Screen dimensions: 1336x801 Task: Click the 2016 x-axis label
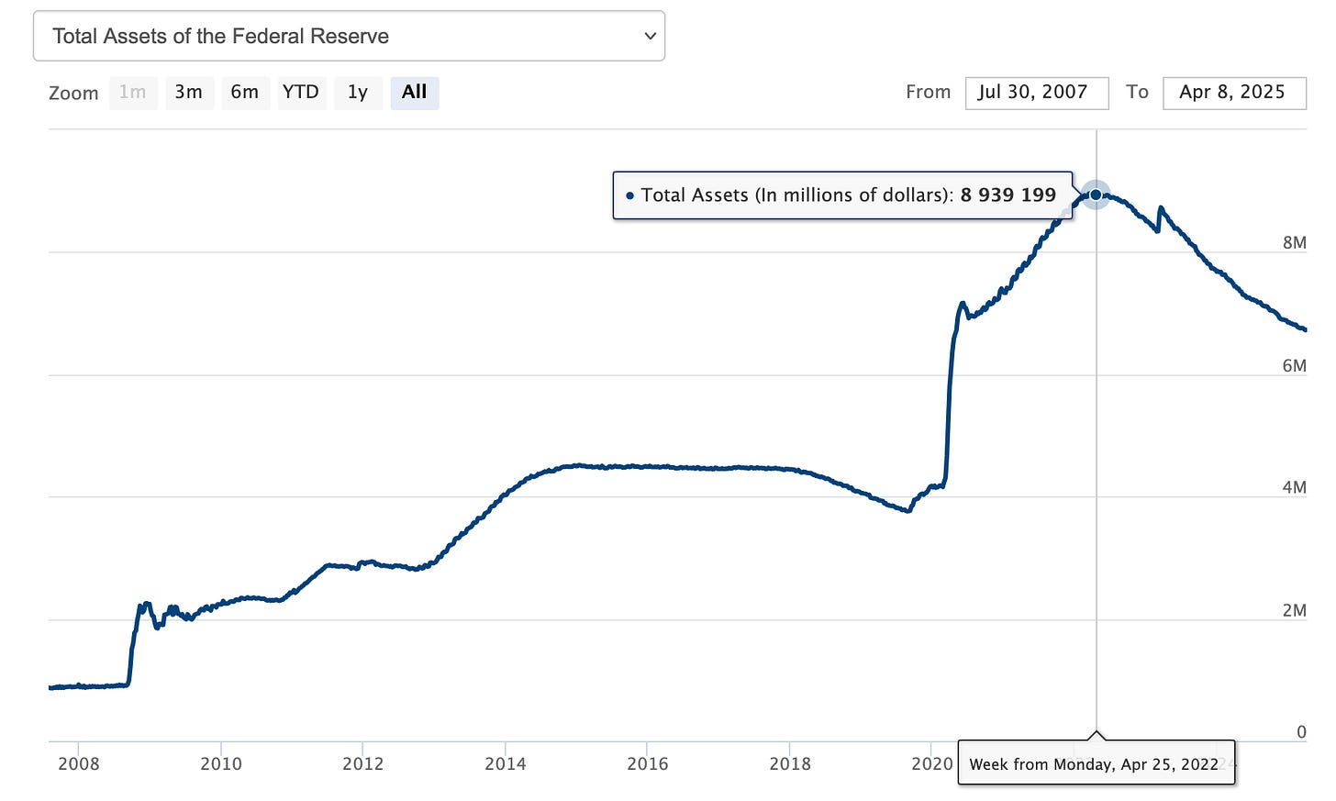pos(648,763)
